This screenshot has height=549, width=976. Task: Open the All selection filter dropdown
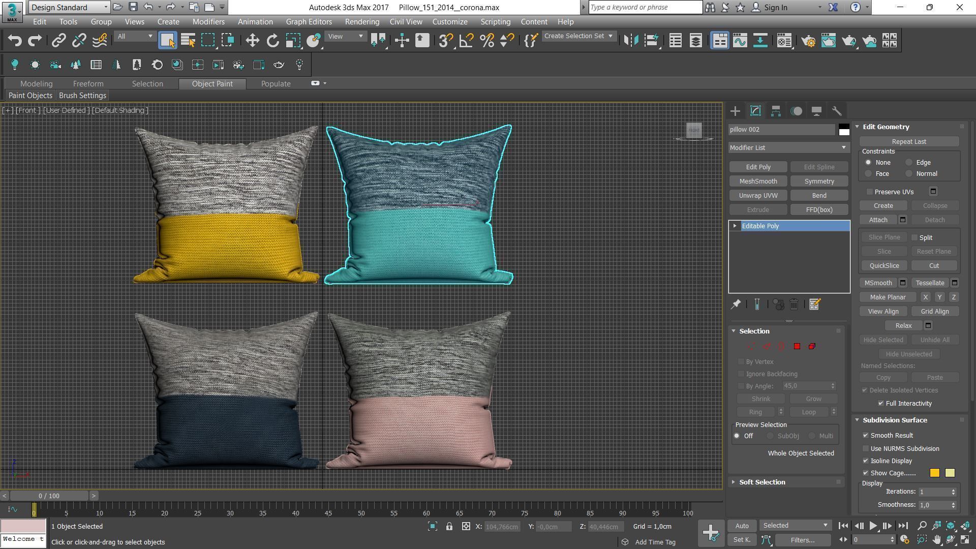135,37
